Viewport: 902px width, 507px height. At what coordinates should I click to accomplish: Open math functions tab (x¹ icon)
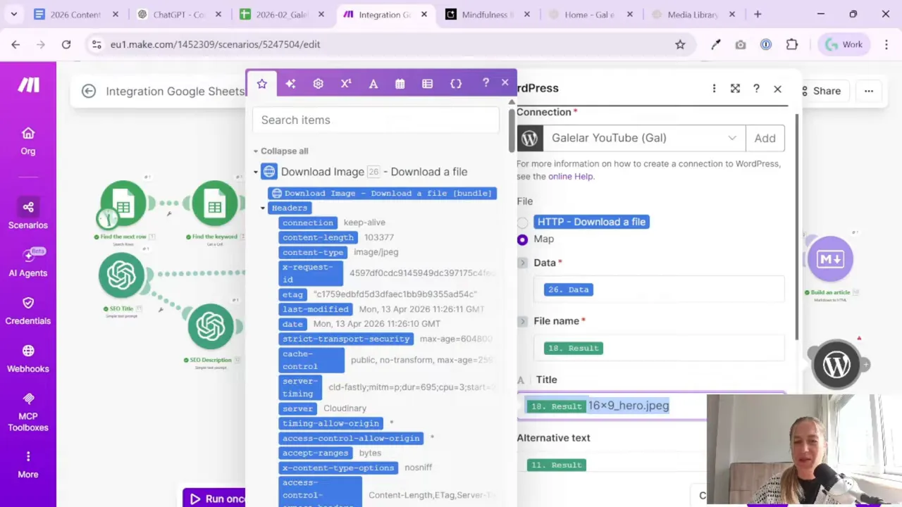345,83
